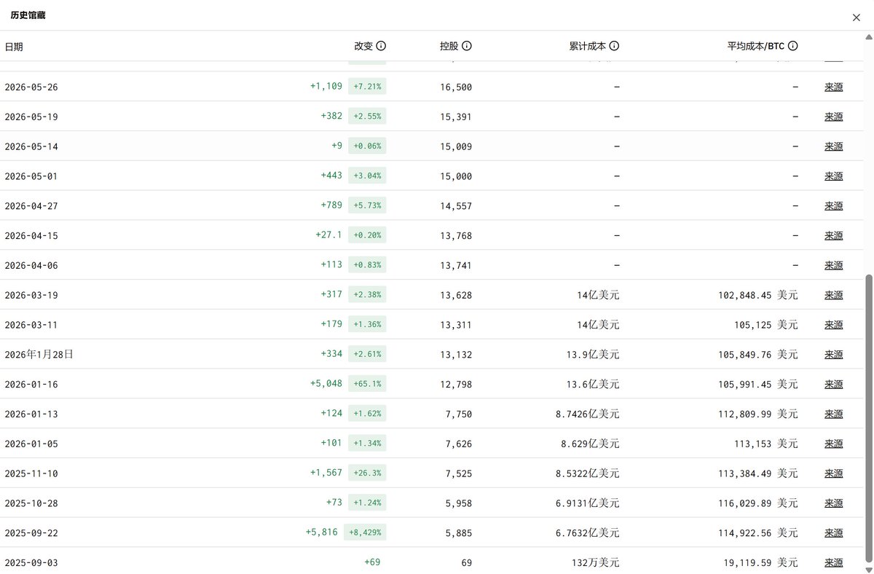874x574 pixels.
Task: Open 来源 link for 2026-01-05 row
Action: [x=833, y=444]
